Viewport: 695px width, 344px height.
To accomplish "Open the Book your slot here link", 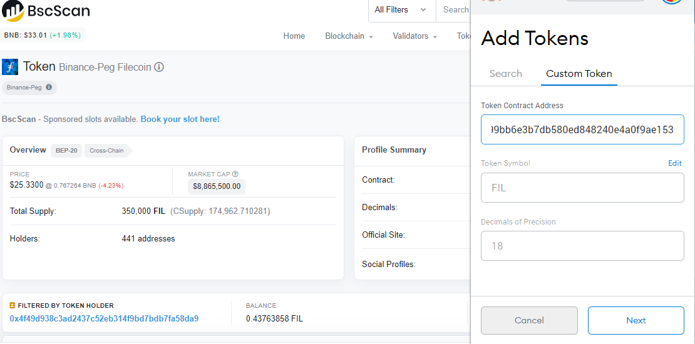I will 180,119.
